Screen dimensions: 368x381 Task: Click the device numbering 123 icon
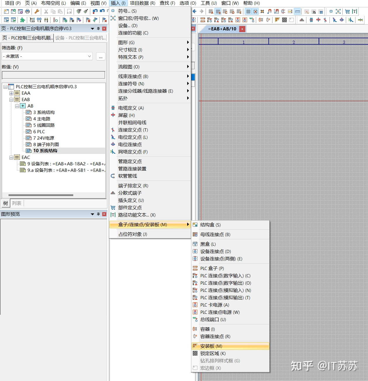(32, 20)
